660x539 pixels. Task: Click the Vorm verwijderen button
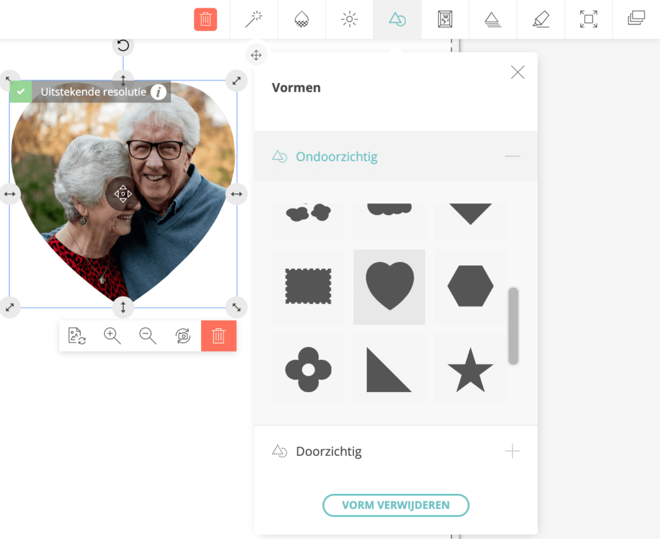(x=396, y=505)
